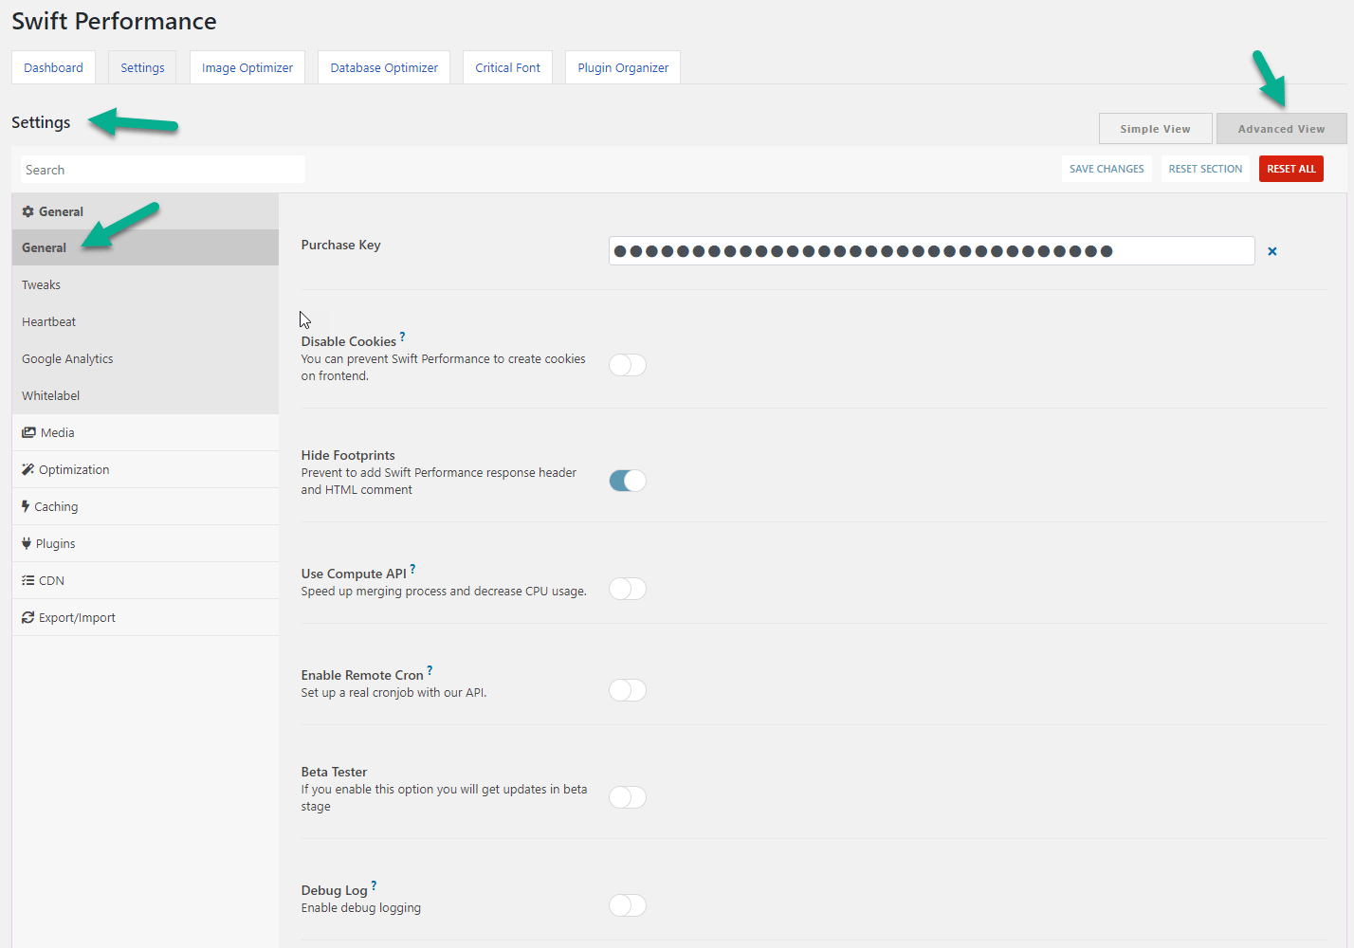Click the gear icon beside General section
The height and width of the screenshot is (948, 1354).
coord(27,211)
